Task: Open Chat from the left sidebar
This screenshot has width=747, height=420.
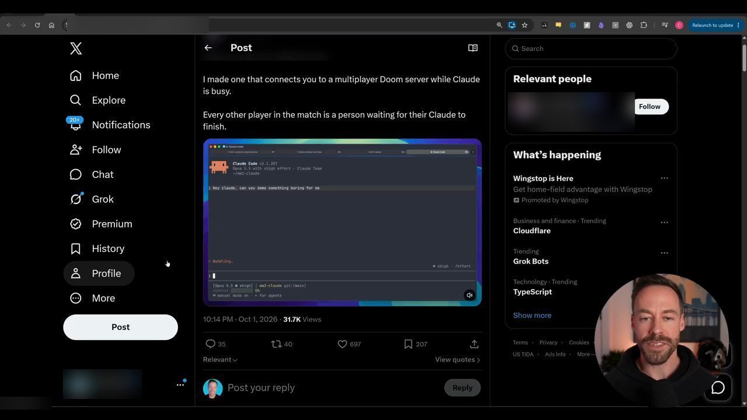Action: [92, 174]
